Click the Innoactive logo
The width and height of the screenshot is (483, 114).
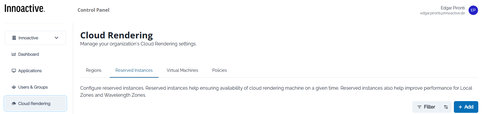point(25,8)
